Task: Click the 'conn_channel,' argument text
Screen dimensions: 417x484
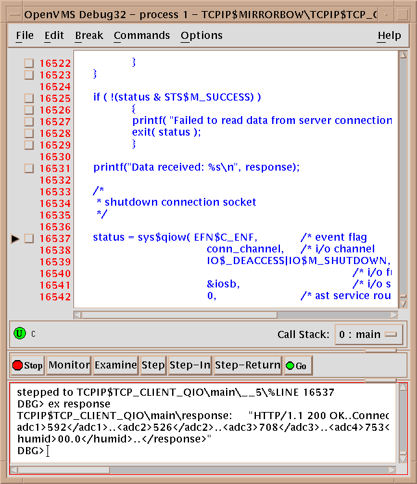Action: [x=245, y=248]
